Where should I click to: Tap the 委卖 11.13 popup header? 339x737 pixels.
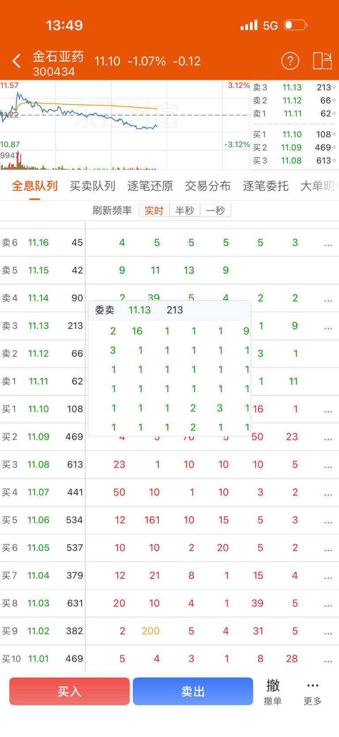click(x=169, y=310)
